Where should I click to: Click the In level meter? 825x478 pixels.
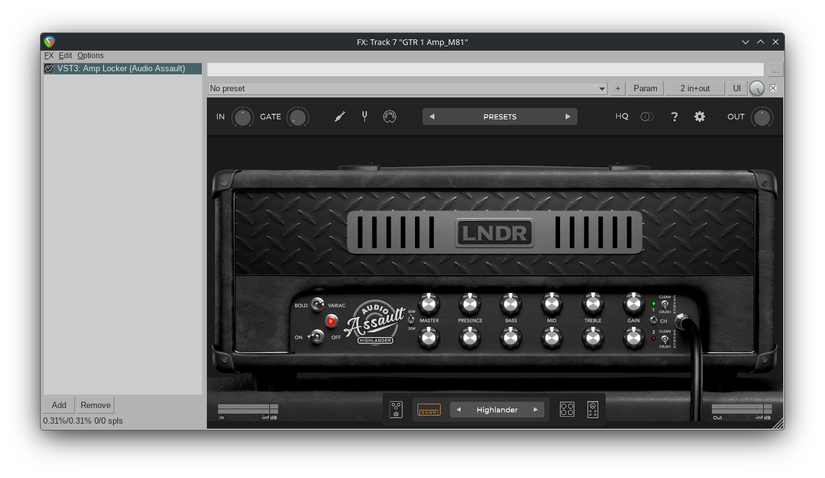tap(248, 409)
